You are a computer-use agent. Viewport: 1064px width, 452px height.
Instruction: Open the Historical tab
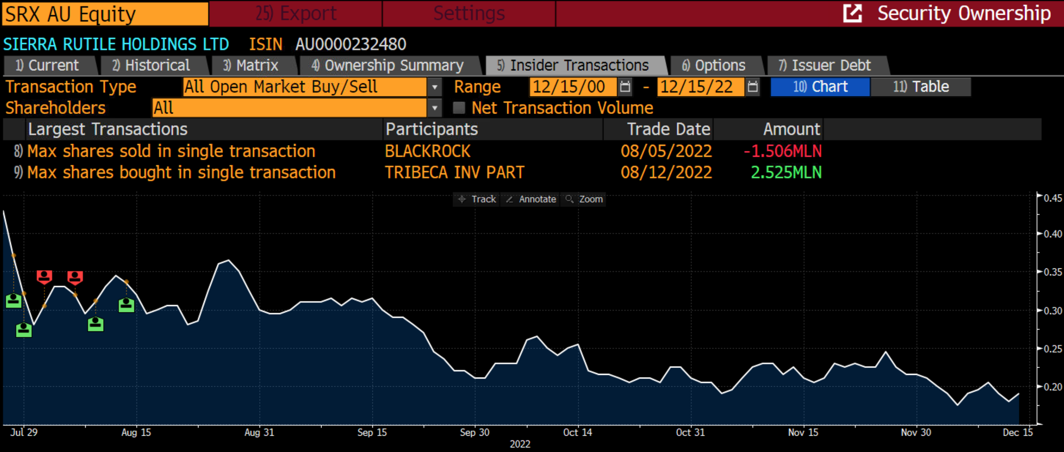pos(151,65)
